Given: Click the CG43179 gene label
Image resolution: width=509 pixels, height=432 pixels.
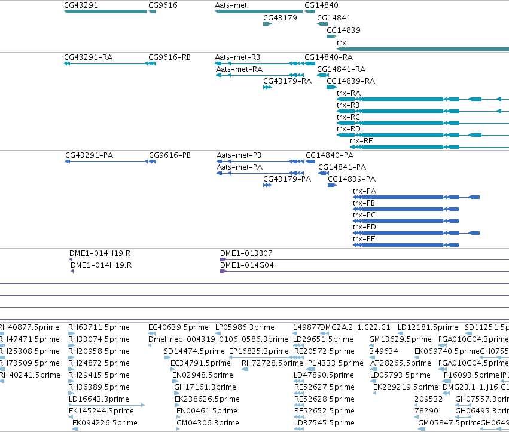Looking at the screenshot, I should point(280,18).
